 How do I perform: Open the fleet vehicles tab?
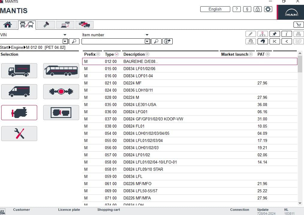[84, 25]
